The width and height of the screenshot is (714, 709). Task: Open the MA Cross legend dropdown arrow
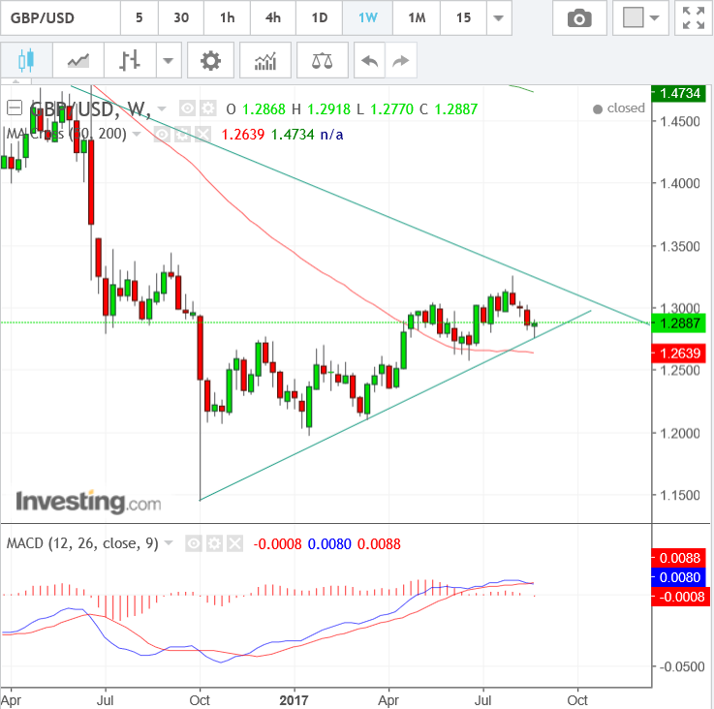(x=137, y=134)
